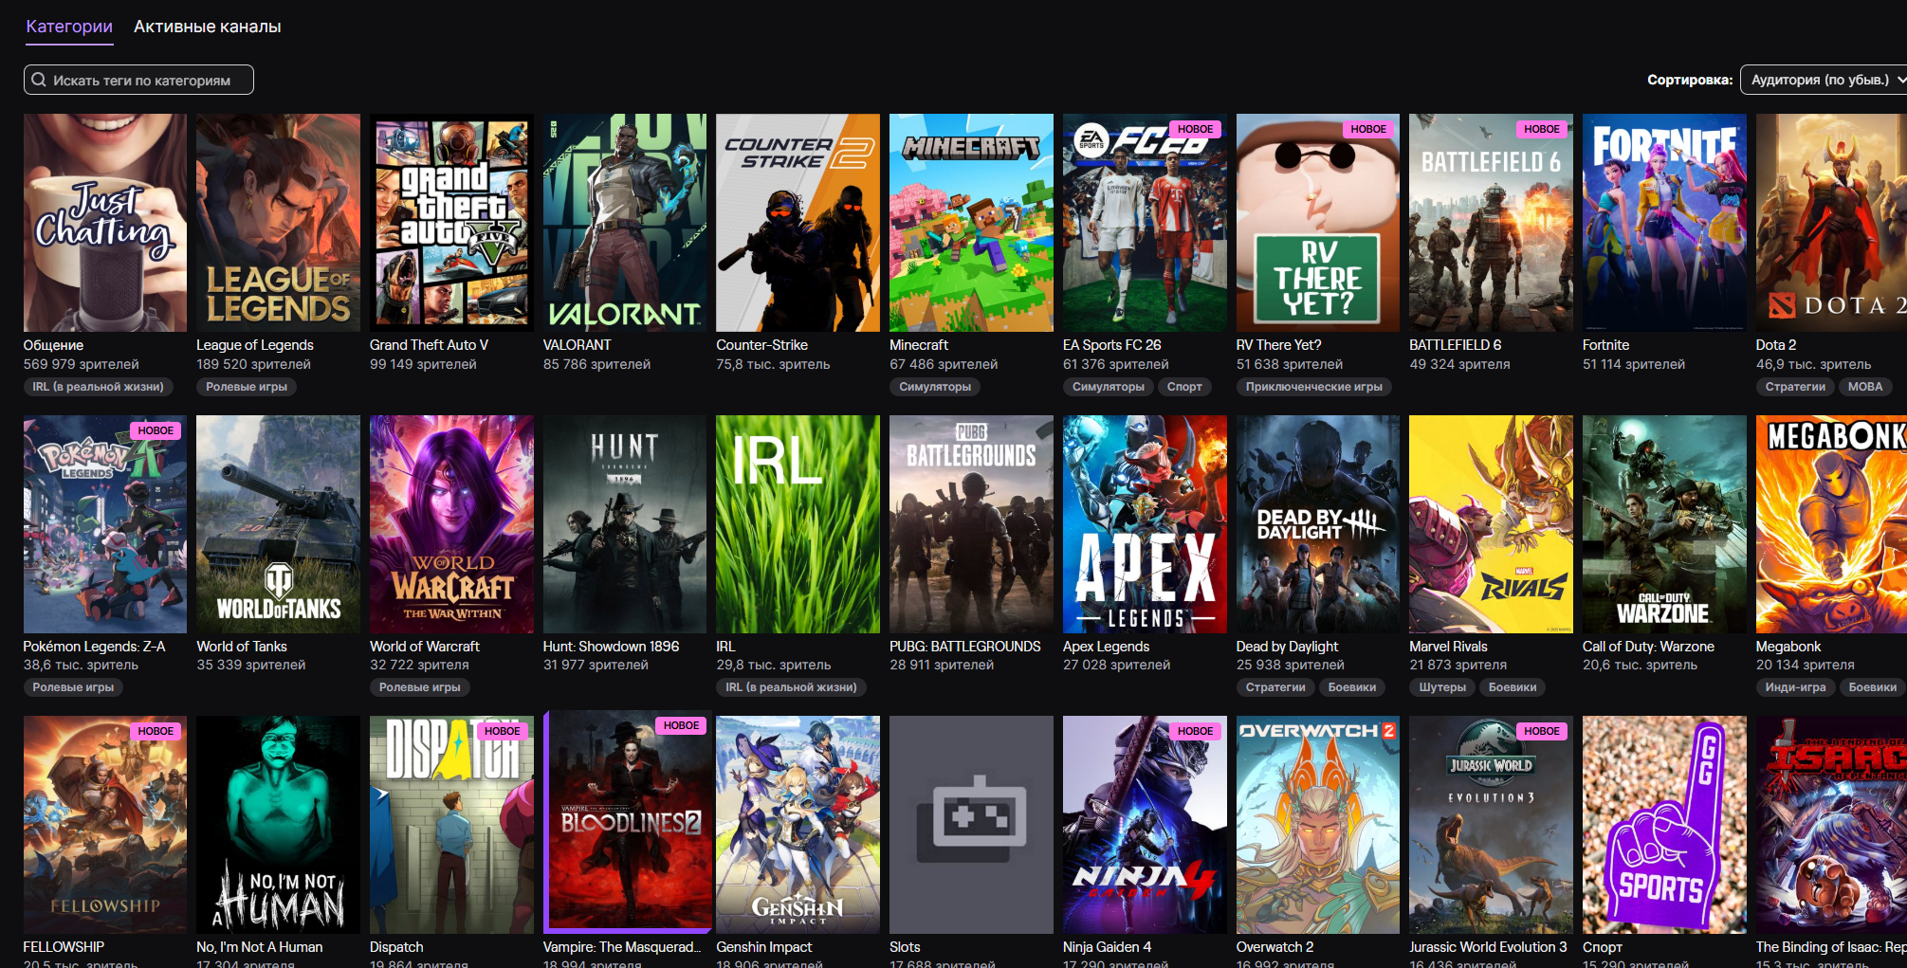Screen dimensions: 1907x968
Task: Open the Counter-Strike 2 cover art
Action: pos(798,223)
